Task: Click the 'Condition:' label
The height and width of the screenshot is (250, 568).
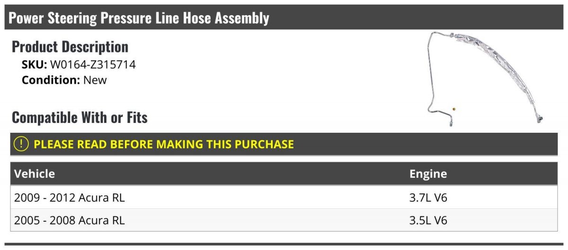Action: [51, 80]
